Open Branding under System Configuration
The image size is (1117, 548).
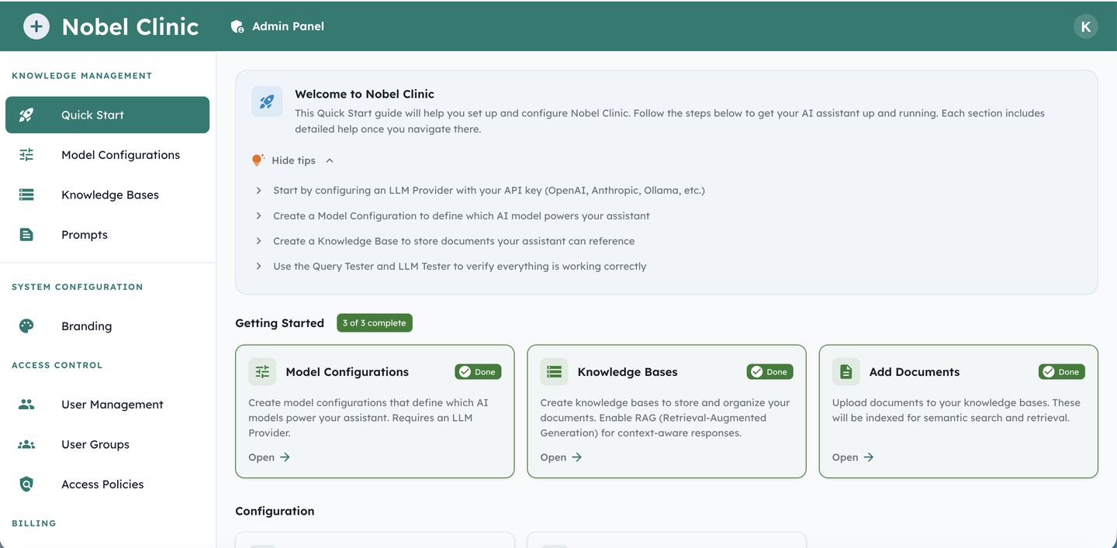point(107,326)
